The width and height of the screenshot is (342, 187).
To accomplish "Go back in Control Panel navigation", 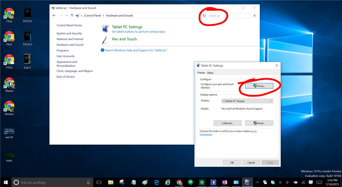I will click(x=54, y=15).
